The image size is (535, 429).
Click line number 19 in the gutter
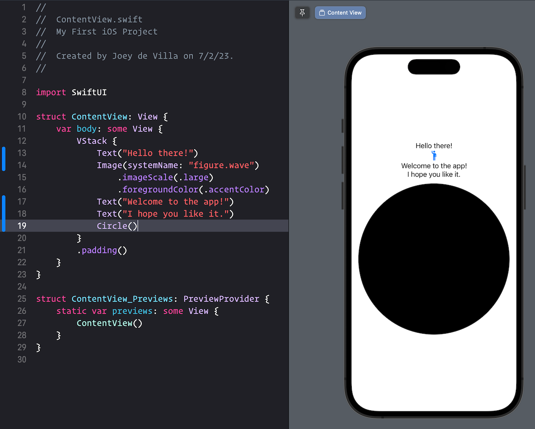pos(22,226)
